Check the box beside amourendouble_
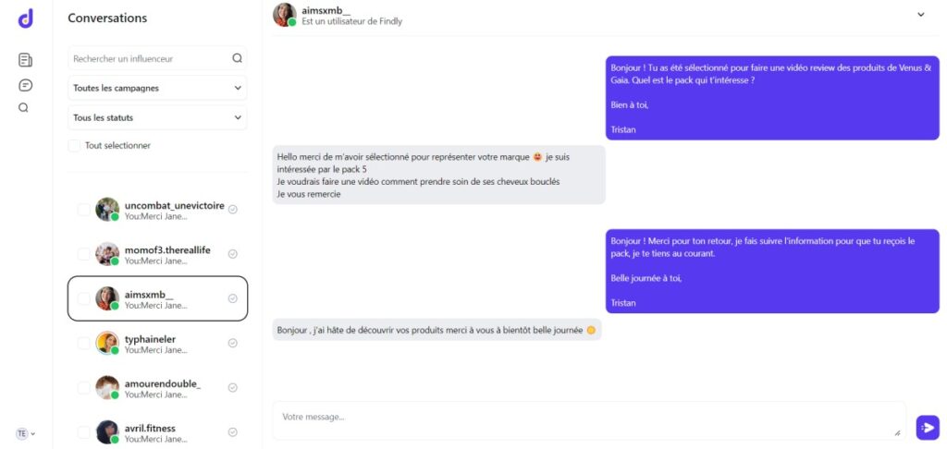Image resolution: width=947 pixels, height=449 pixels. [83, 388]
